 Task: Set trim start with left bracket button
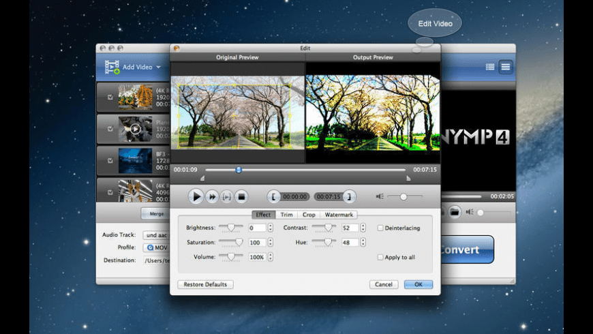[273, 197]
